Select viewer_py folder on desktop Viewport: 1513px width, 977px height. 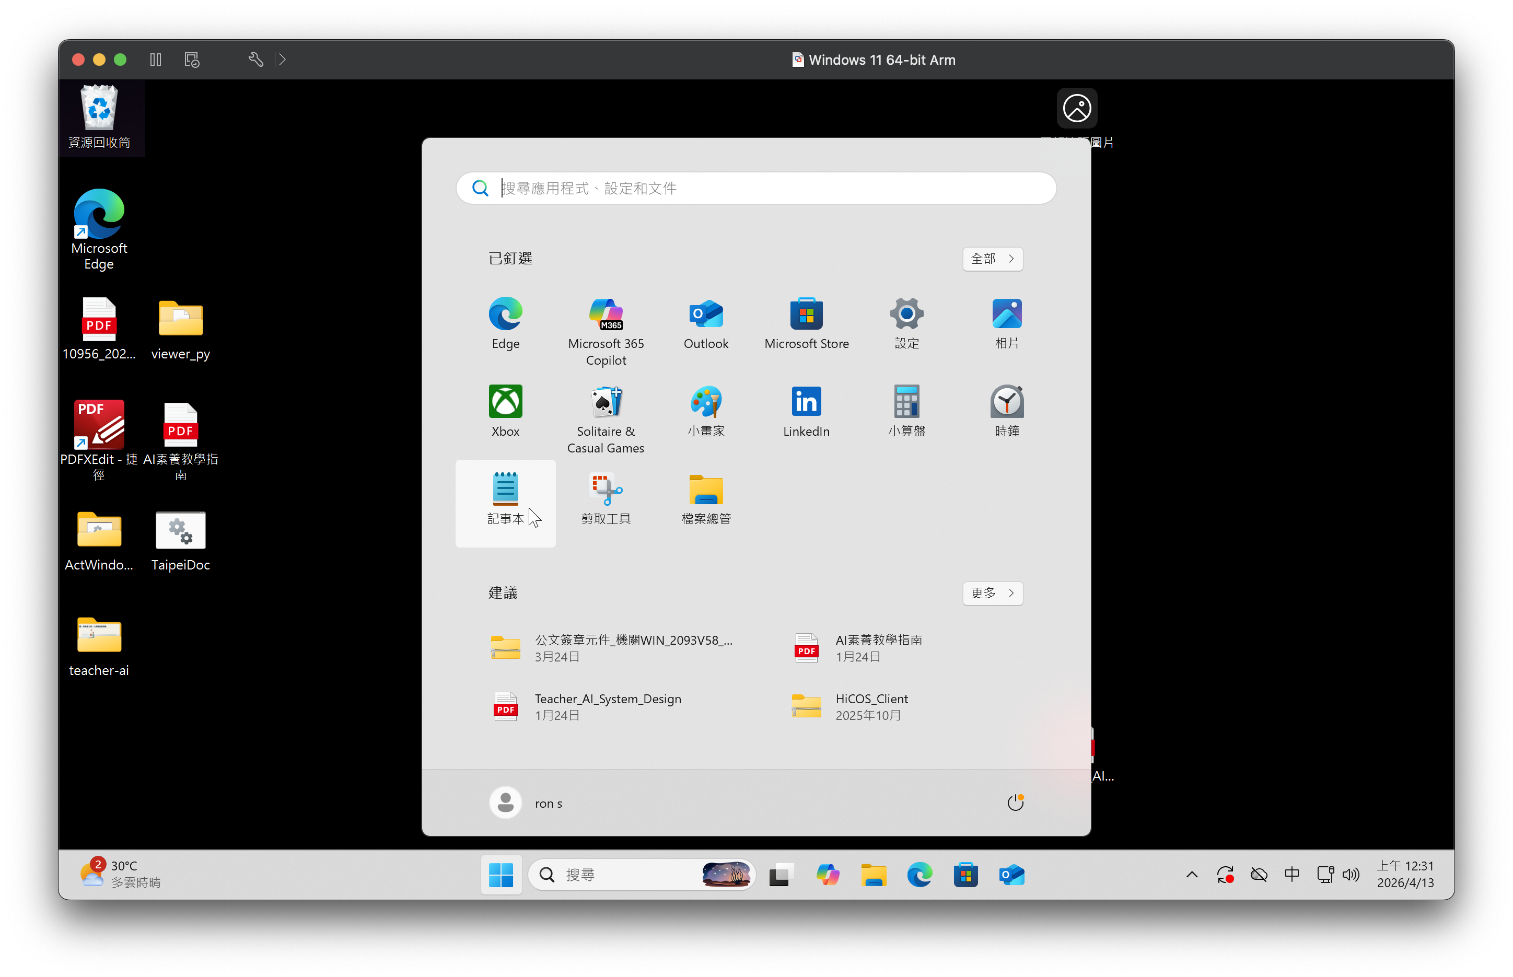point(180,329)
